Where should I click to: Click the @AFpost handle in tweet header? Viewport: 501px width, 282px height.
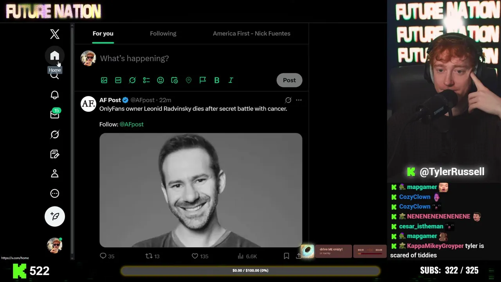142,100
